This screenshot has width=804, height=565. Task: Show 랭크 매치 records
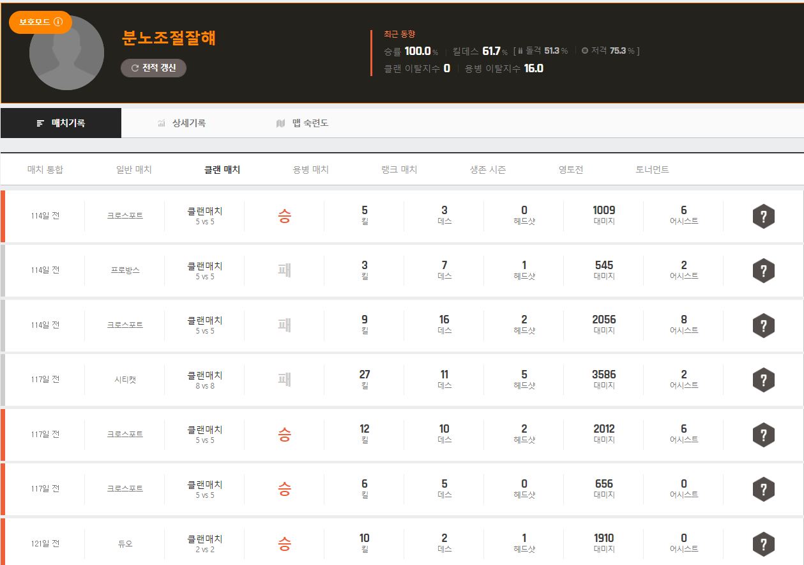click(x=399, y=170)
